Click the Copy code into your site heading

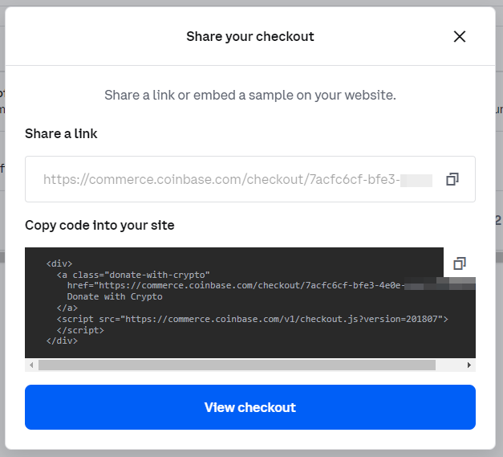(x=99, y=225)
